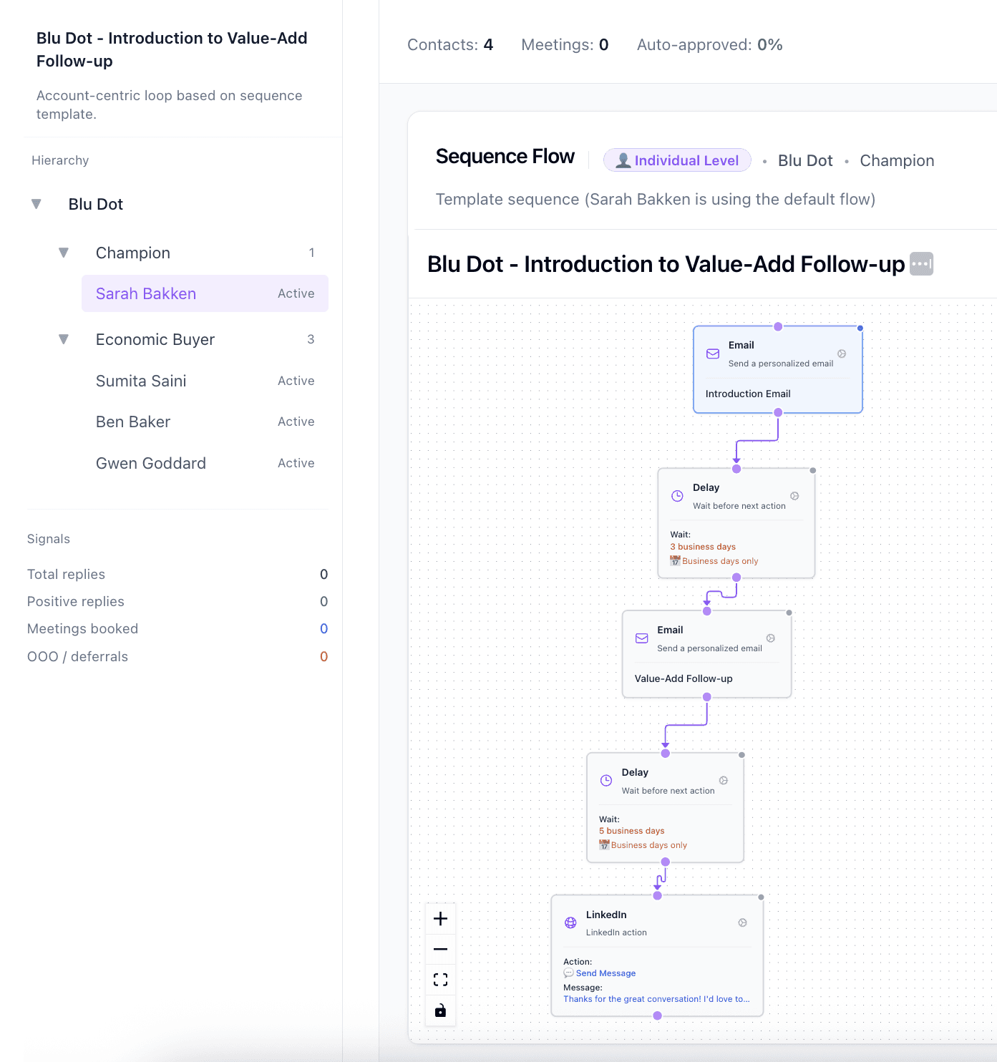Open settings gear on the 3-day Delay node
Viewport: 997px width, 1062px height.
794,495
